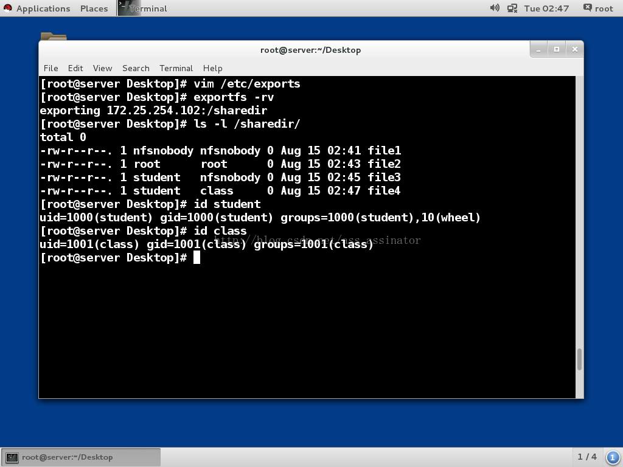Open the Applications menu
This screenshot has width=623, height=467.
pos(43,9)
